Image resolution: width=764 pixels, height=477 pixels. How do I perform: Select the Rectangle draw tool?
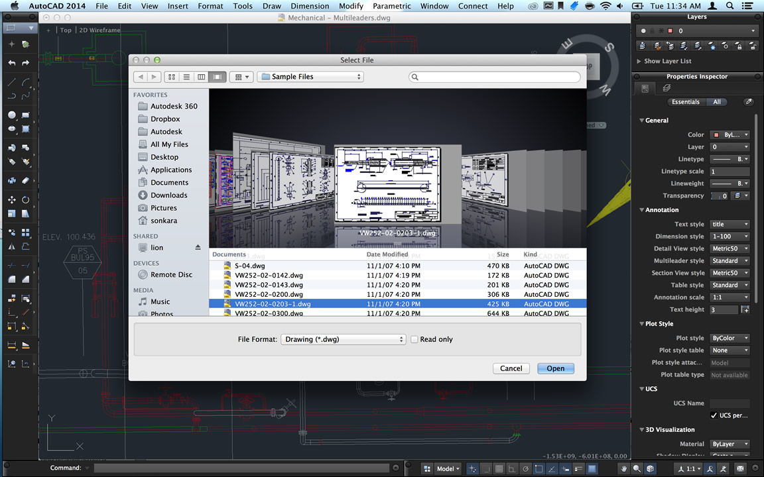click(26, 115)
